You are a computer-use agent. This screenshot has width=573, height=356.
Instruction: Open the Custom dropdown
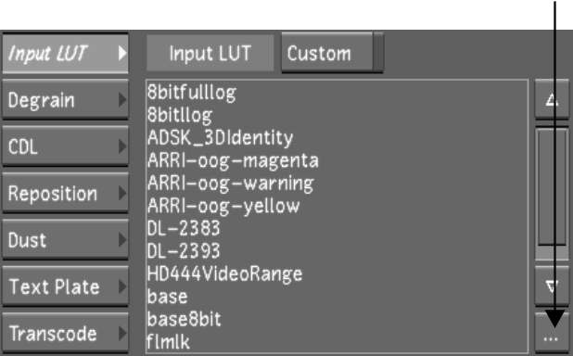pos(332,53)
